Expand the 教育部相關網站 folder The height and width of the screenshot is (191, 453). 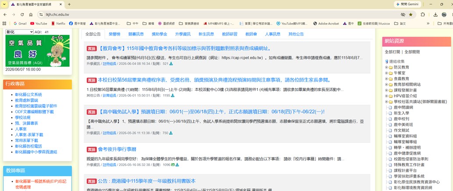pyautogui.click(x=386, y=85)
